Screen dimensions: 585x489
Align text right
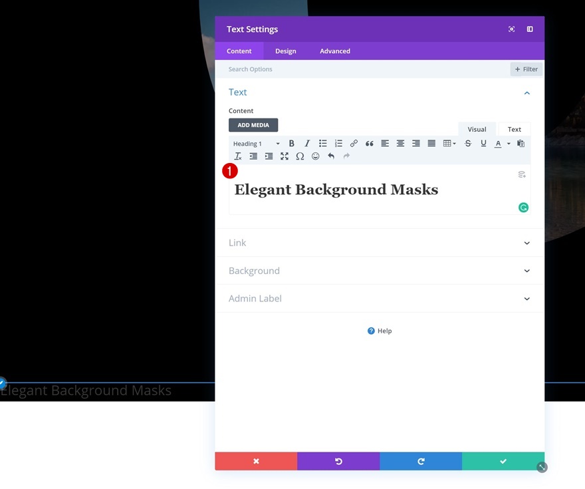[x=416, y=143]
